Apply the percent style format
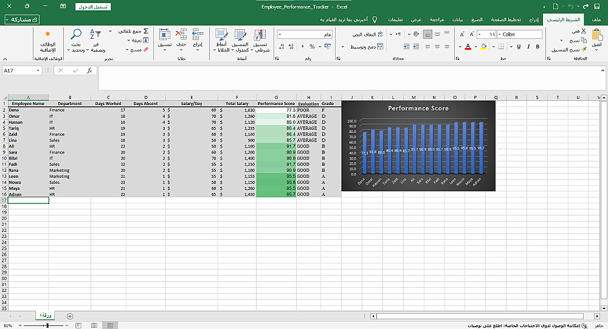The height and width of the screenshot is (329, 608). click(312, 46)
